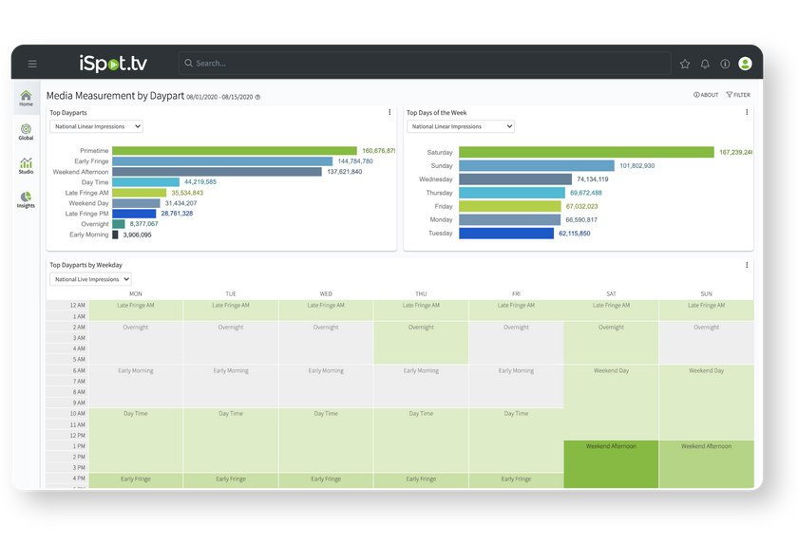Open the hamburger menu in the top bar
This screenshot has height=545, width=798.
pyautogui.click(x=32, y=64)
